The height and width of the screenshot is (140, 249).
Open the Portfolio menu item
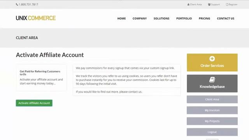184,18
